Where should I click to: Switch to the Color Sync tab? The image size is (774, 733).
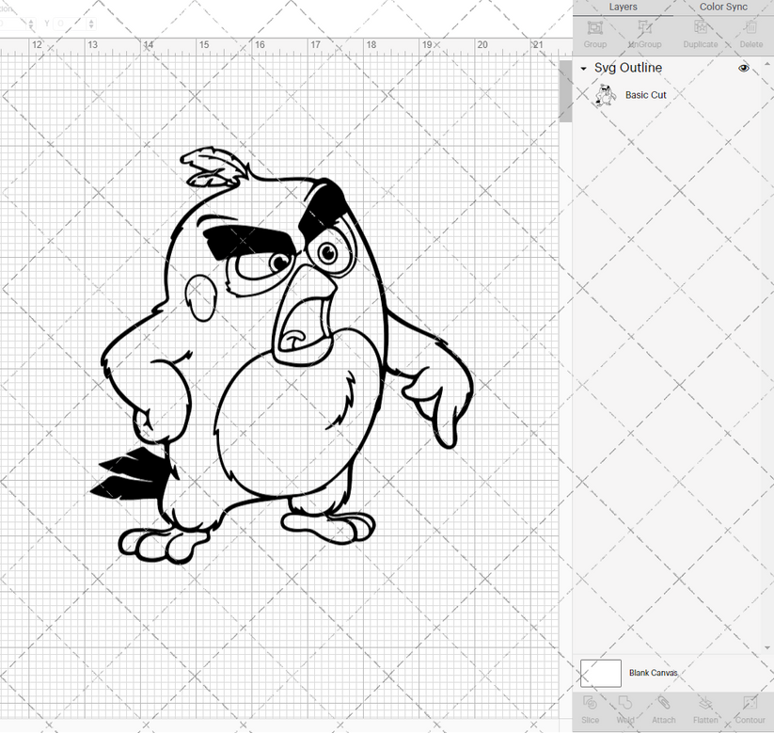pos(723,7)
